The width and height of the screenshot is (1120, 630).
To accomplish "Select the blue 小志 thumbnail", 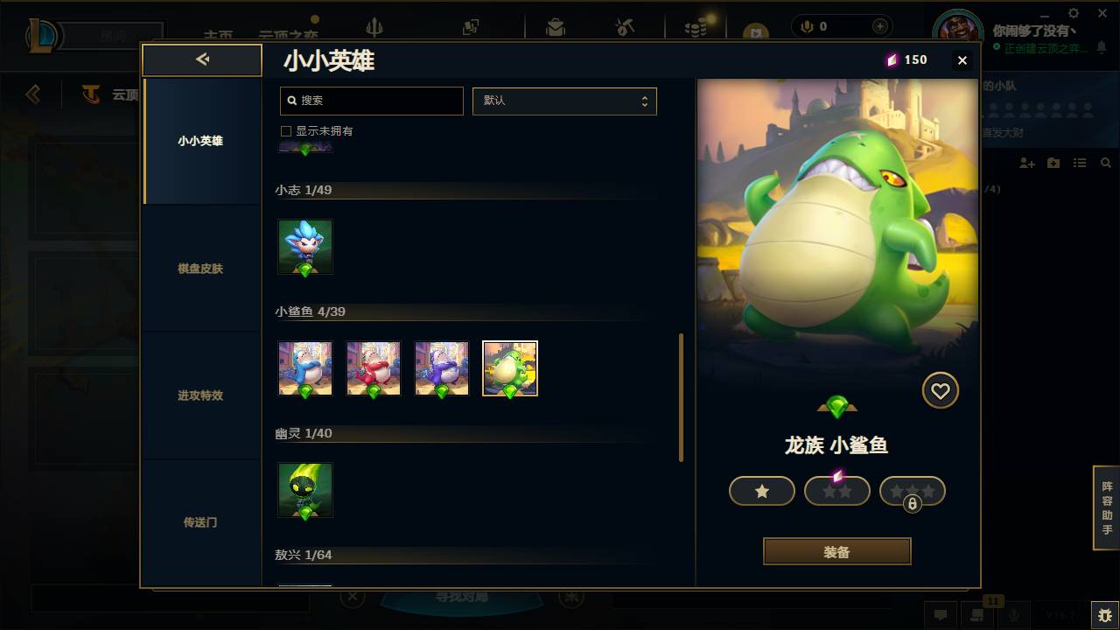I will click(305, 247).
